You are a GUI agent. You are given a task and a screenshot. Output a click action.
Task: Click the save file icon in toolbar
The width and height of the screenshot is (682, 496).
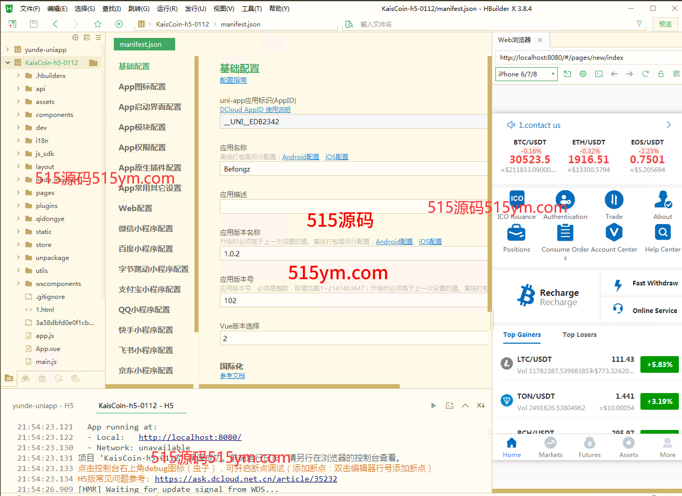point(34,24)
